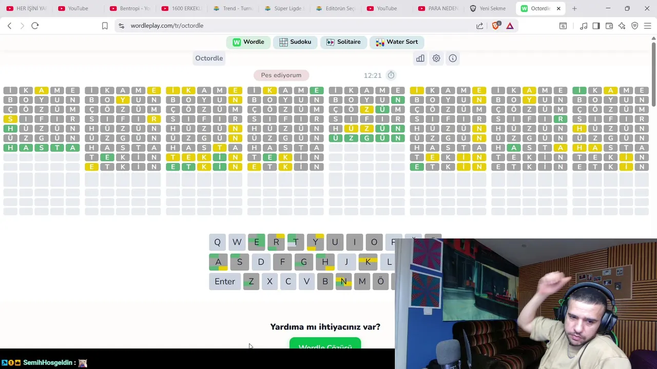
Task: Tap the Z key on keyboard
Action: (x=251, y=281)
